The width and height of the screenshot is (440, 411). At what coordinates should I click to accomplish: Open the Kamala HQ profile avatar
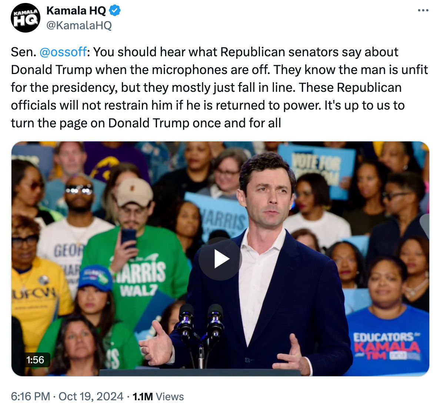[x=26, y=18]
